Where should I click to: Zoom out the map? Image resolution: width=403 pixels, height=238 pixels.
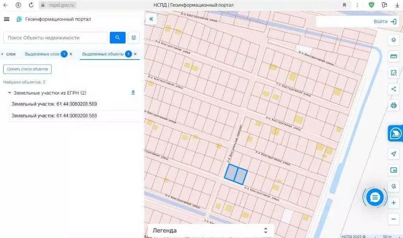(x=394, y=219)
